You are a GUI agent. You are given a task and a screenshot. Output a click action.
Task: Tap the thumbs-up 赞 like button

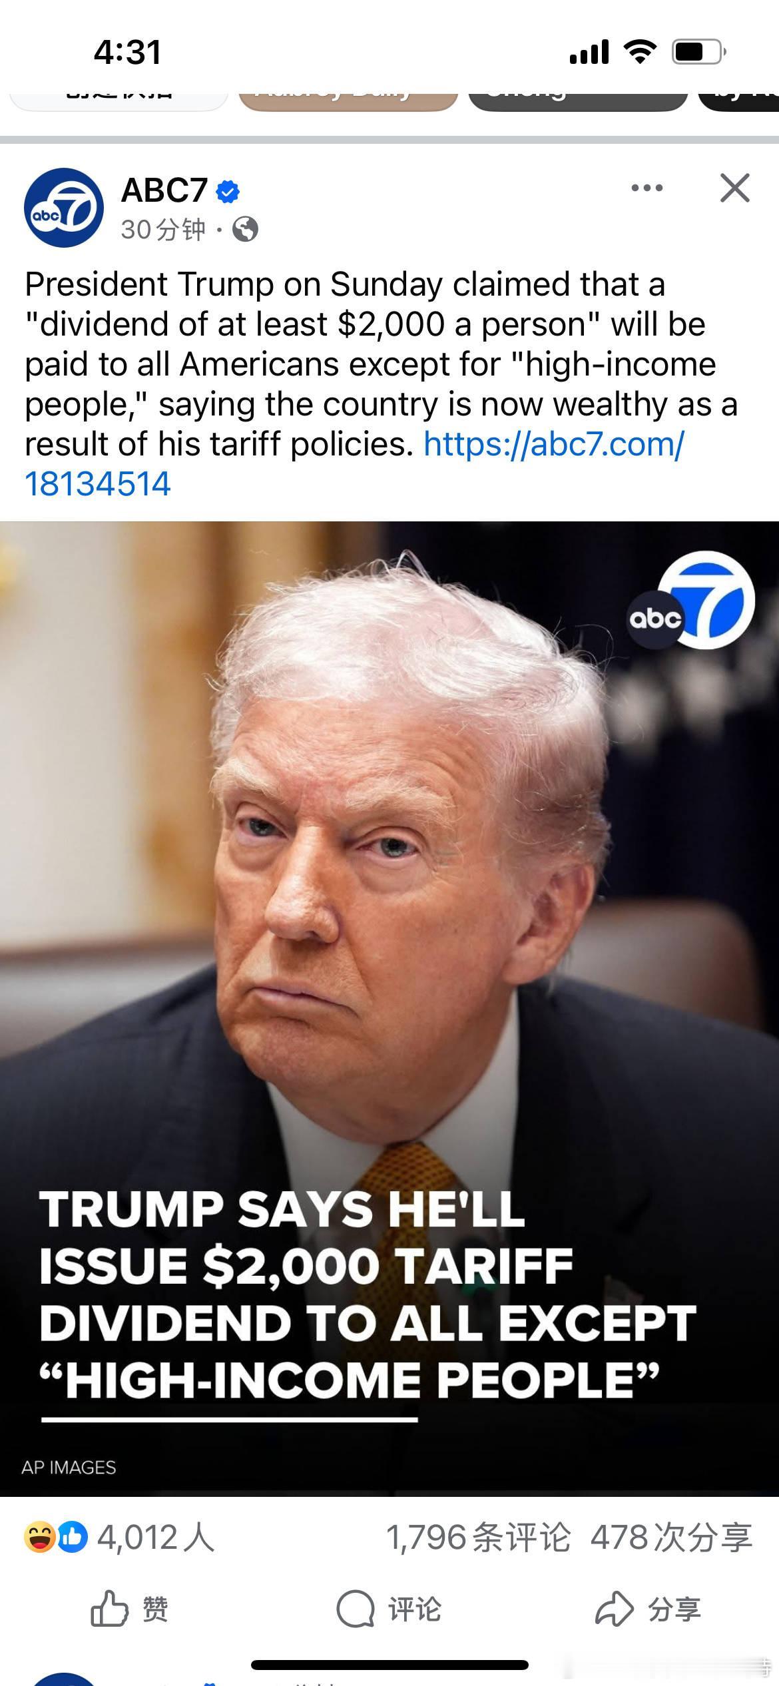(x=129, y=1609)
